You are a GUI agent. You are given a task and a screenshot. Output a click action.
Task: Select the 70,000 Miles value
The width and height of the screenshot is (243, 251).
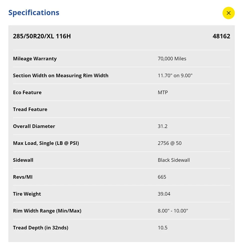172,59
